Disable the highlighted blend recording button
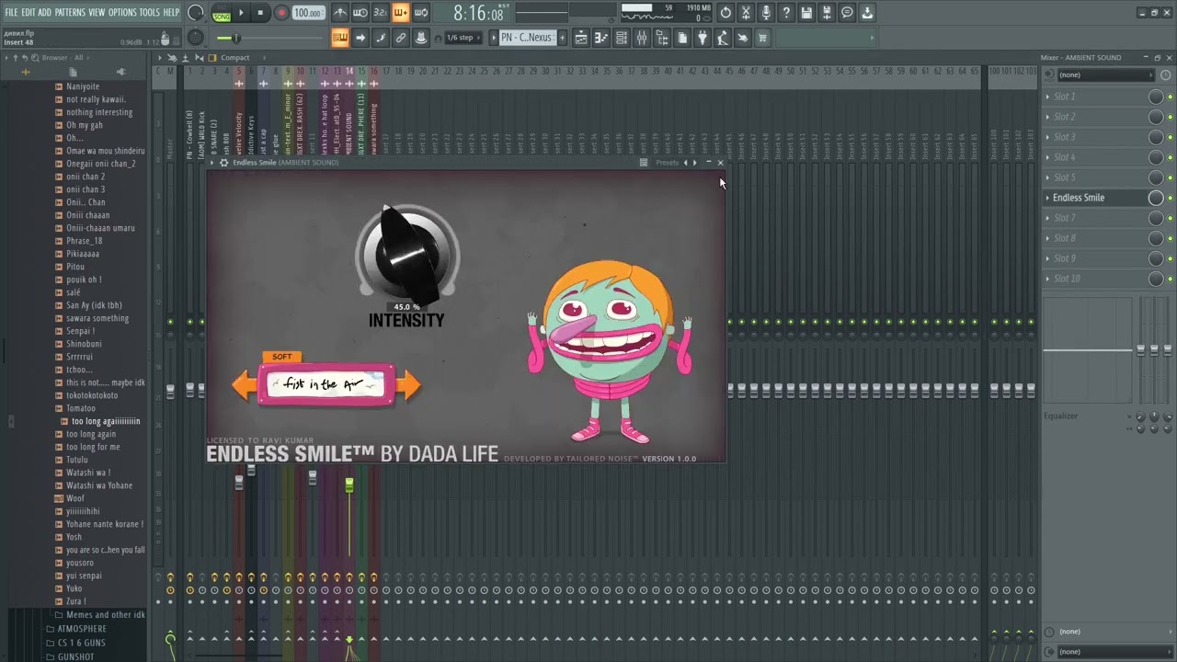Viewport: 1177px width, 662px height. [x=401, y=13]
